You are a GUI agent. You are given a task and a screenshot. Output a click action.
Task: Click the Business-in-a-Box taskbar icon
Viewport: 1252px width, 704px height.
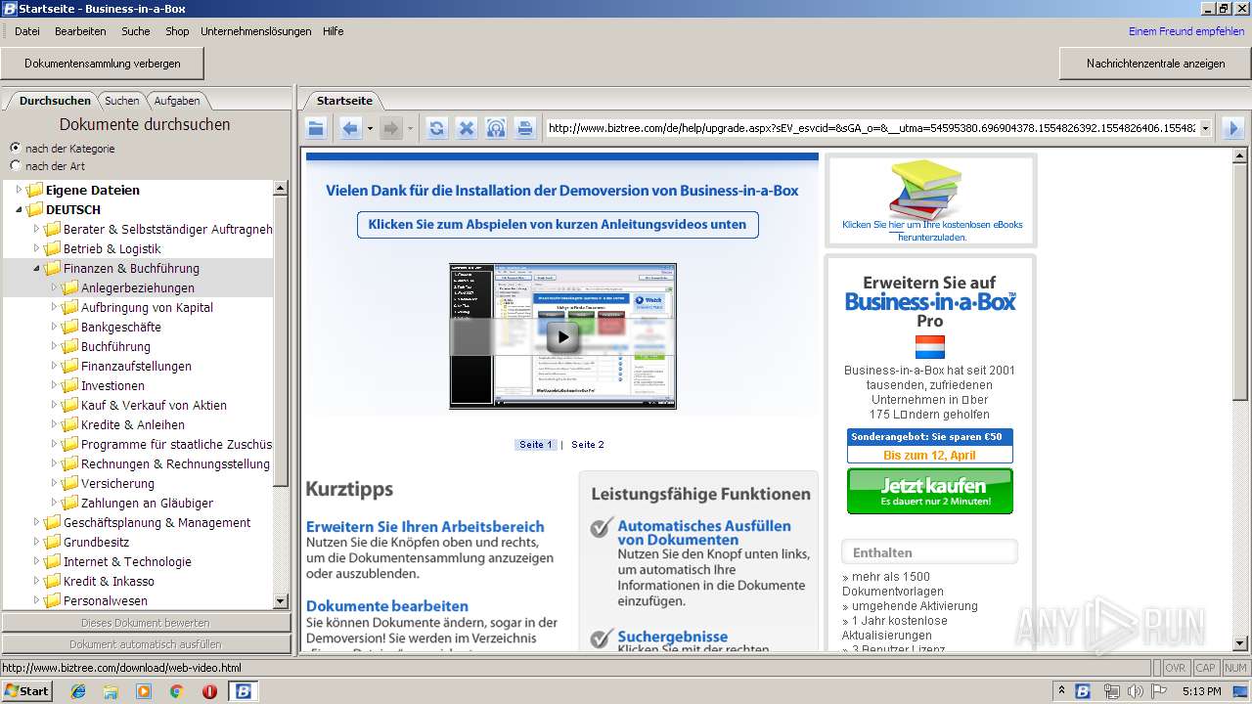[244, 691]
